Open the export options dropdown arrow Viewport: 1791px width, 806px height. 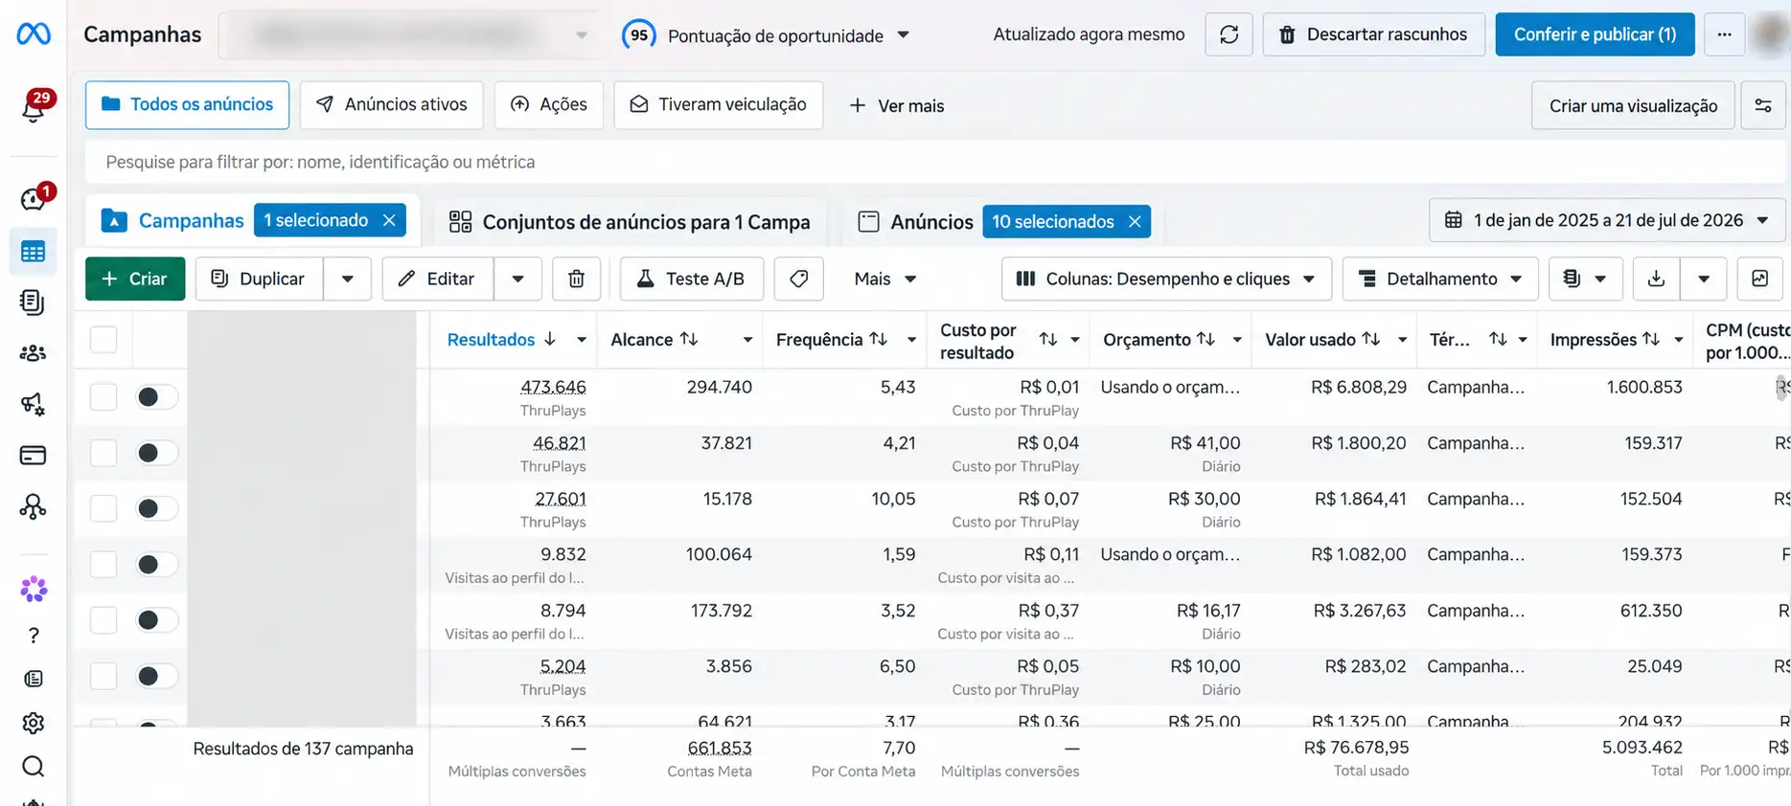[1704, 279]
